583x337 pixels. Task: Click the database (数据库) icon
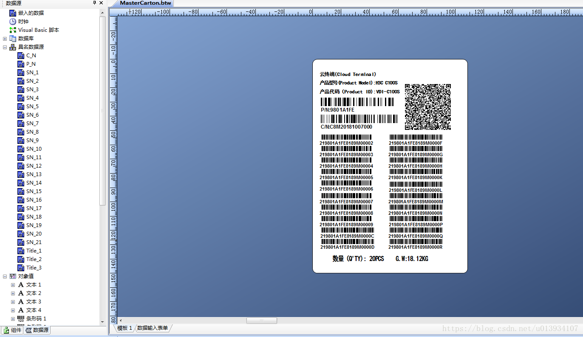[13, 39]
